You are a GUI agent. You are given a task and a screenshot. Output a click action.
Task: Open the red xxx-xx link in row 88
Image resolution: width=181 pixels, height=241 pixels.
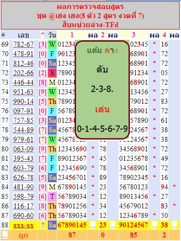click(24, 225)
